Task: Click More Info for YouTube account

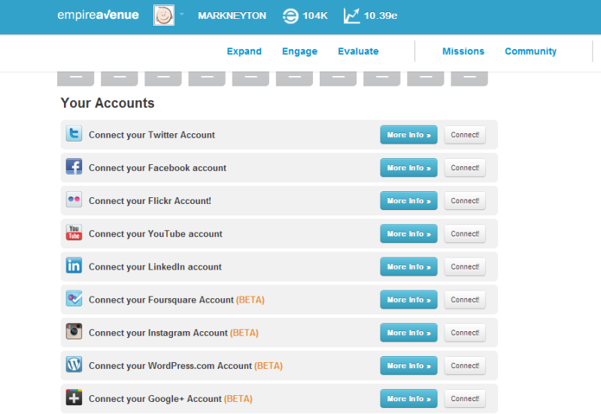Action: (408, 233)
